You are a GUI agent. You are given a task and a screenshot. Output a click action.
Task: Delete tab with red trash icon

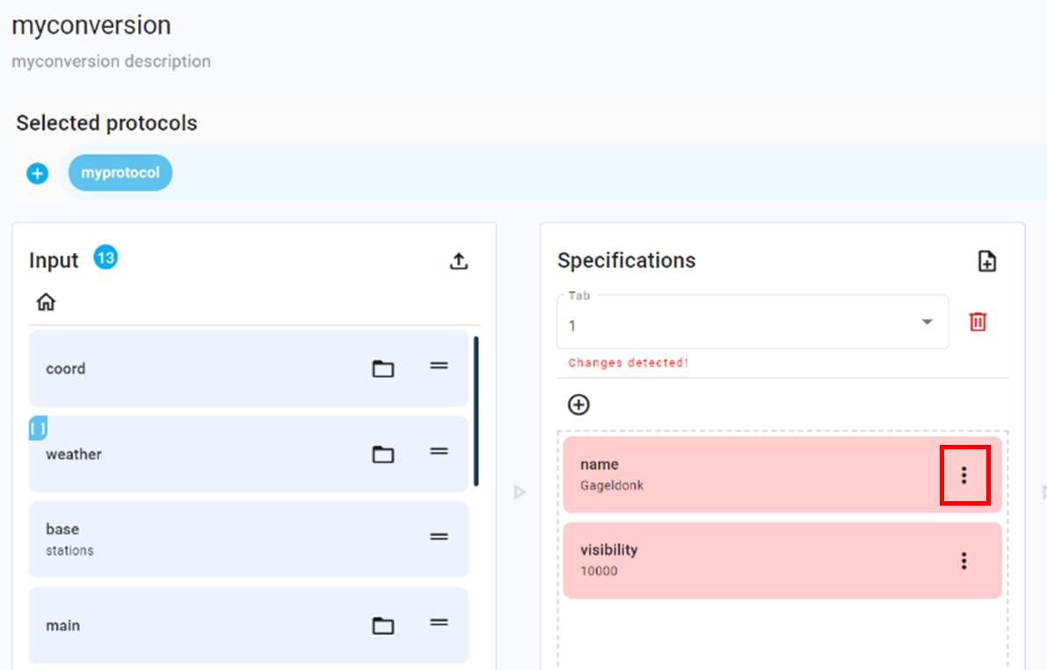pos(978,322)
